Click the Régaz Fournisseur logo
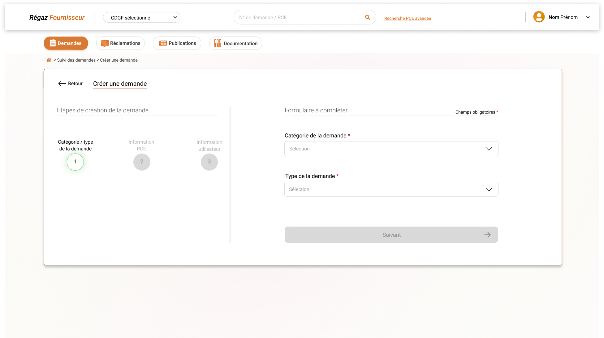 click(x=57, y=17)
